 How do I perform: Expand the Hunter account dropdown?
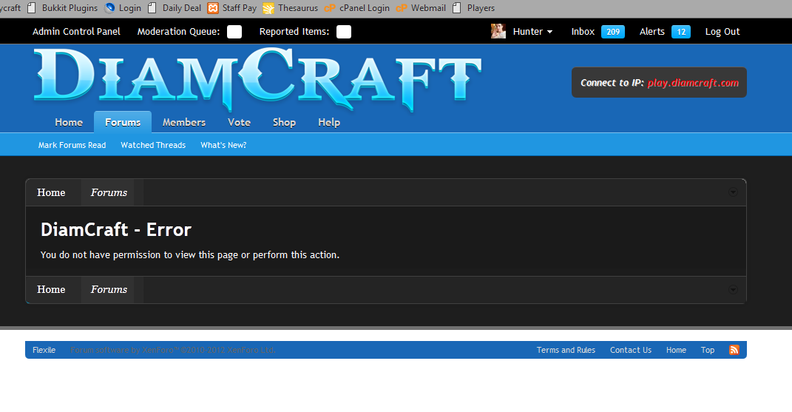[532, 32]
